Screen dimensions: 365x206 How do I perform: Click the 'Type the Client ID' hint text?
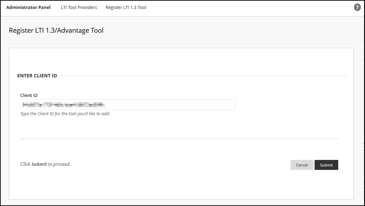(x=65, y=113)
